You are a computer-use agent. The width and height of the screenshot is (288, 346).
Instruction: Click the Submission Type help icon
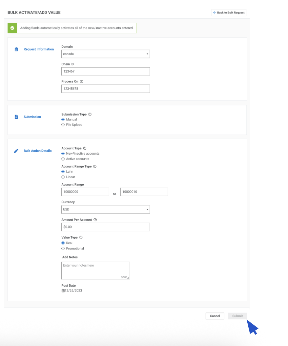[90, 115]
